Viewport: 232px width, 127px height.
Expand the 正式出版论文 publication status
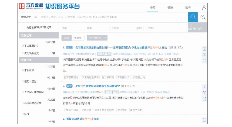[31, 46]
